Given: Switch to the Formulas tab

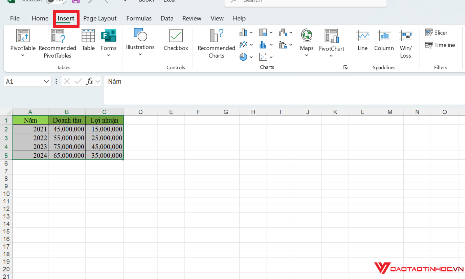Looking at the screenshot, I should click(139, 18).
